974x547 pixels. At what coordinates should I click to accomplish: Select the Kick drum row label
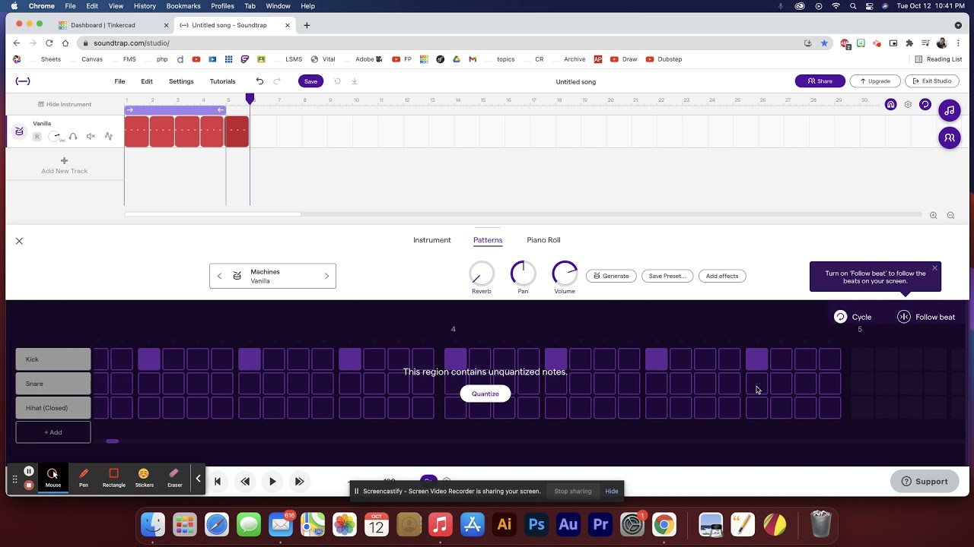pos(53,359)
